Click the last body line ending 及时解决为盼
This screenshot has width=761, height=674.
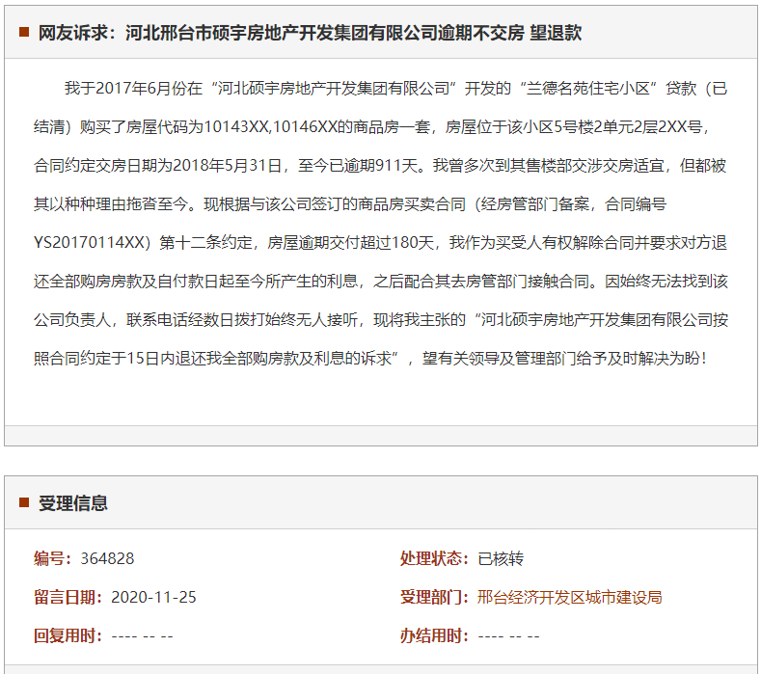click(369, 358)
